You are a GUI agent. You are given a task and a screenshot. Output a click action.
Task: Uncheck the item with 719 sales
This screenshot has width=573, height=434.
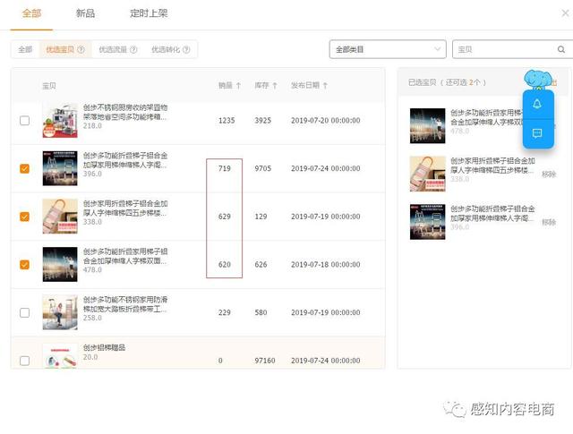(x=24, y=168)
